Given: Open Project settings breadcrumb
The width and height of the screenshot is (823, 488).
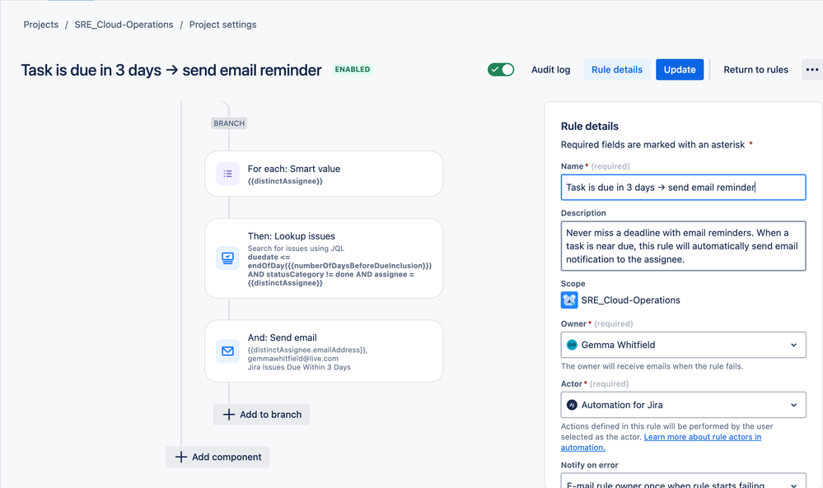Looking at the screenshot, I should tap(223, 25).
